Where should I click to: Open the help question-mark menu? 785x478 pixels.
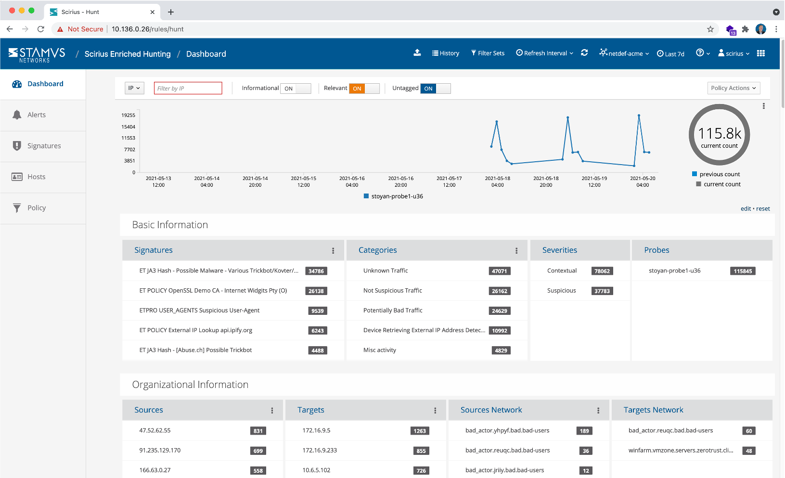[x=703, y=53]
